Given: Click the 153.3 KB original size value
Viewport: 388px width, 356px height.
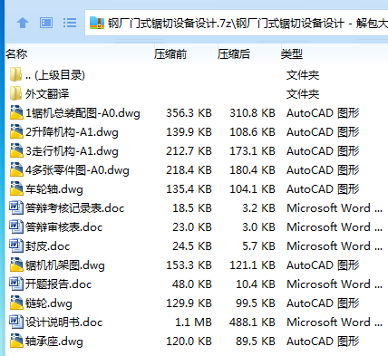Looking at the screenshot, I should [189, 265].
